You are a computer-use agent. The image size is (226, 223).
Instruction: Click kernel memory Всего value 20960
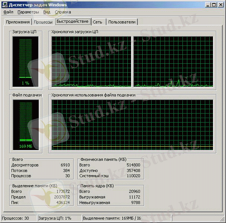pyautogui.click(x=135, y=191)
